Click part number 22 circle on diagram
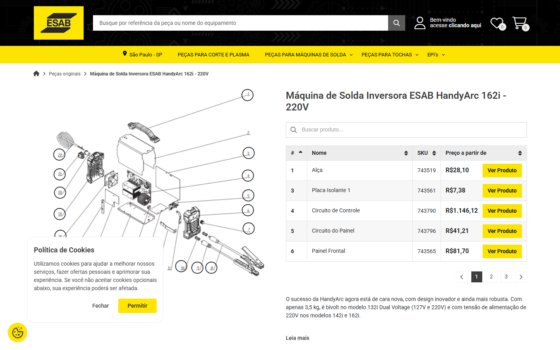Viewport: 560px width, 350px height. [x=59, y=155]
